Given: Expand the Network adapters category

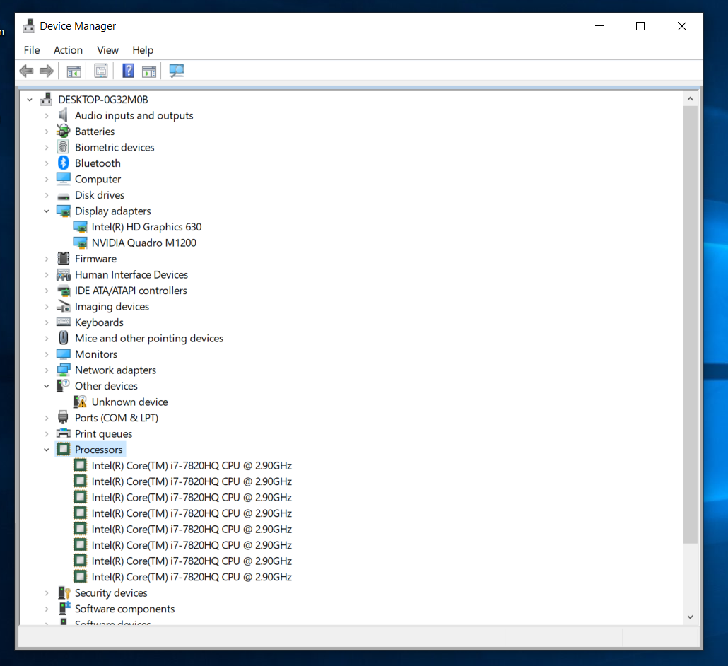Looking at the screenshot, I should [47, 370].
